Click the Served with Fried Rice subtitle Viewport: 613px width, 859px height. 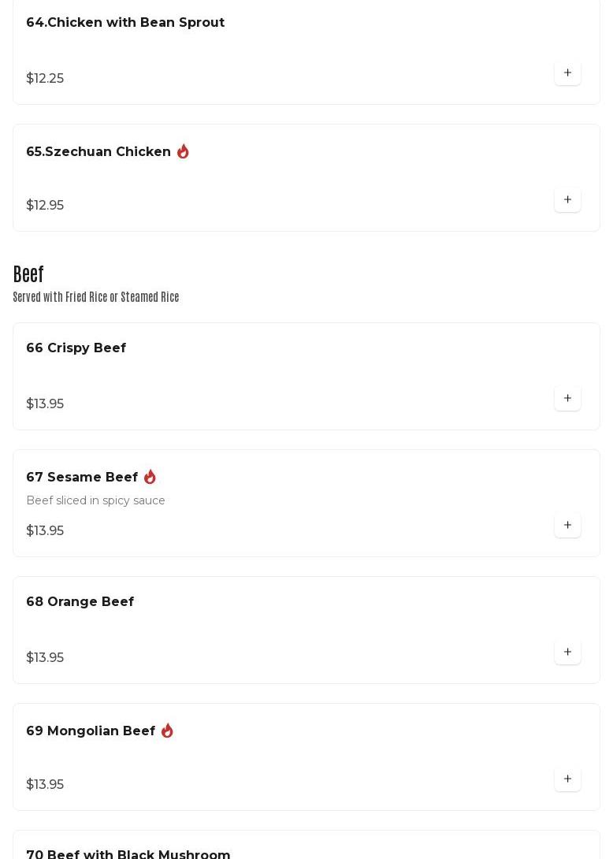pyautogui.click(x=96, y=297)
